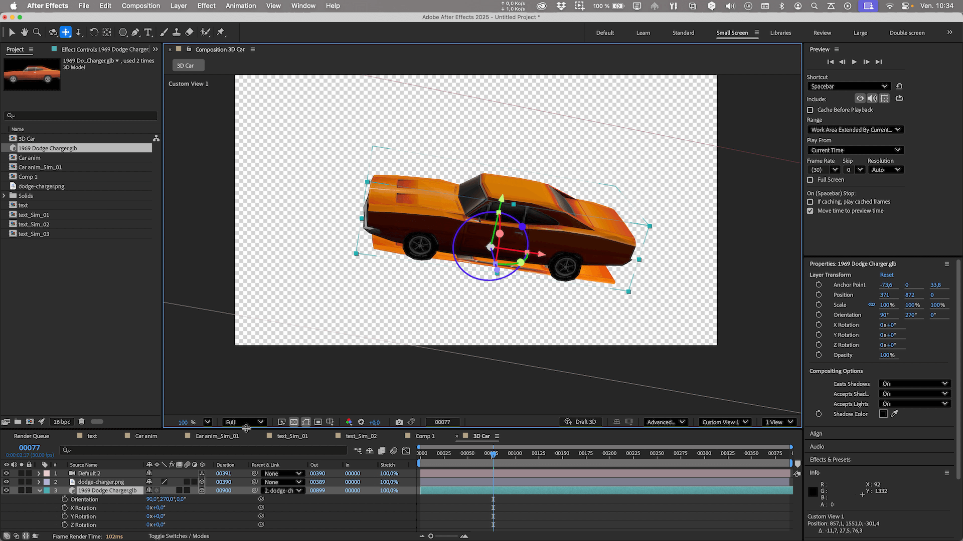This screenshot has height=541, width=963.
Task: Select the Pen tool
Action: point(135,32)
